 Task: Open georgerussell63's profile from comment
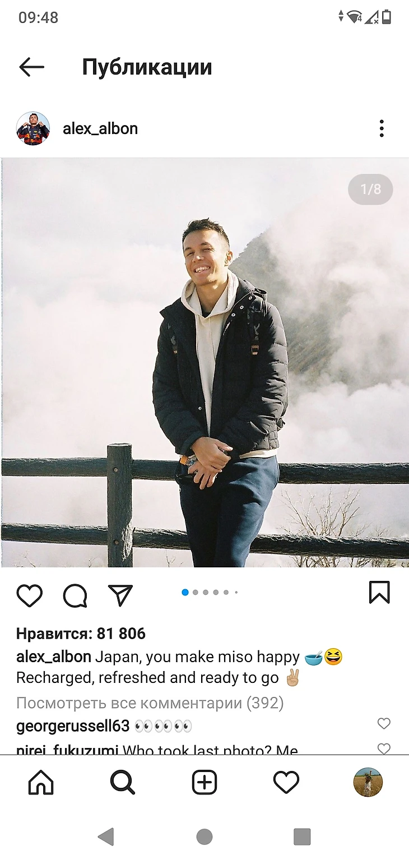pos(73,726)
